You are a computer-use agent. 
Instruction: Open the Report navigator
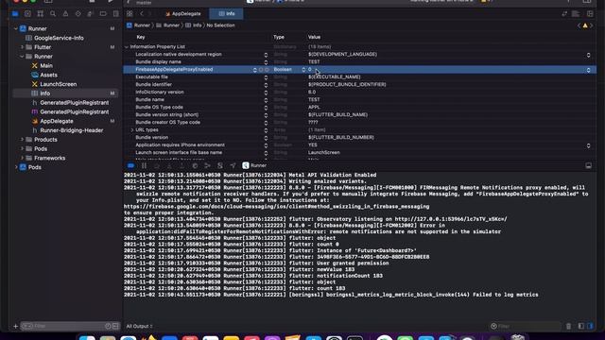[x=115, y=14]
